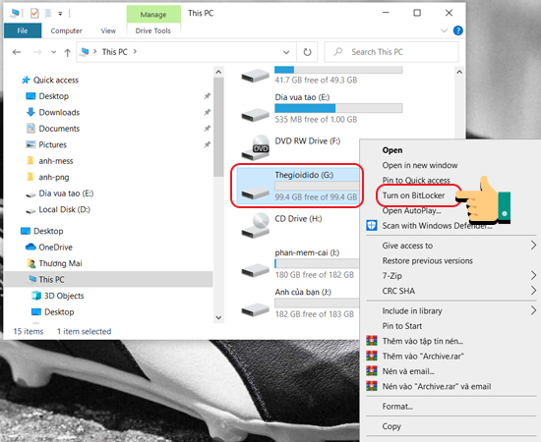Click the pin icon next to Pictures
This screenshot has height=442, width=541.
click(207, 144)
